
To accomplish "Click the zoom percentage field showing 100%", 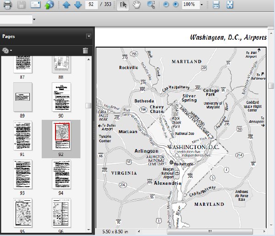I will (191, 5).
